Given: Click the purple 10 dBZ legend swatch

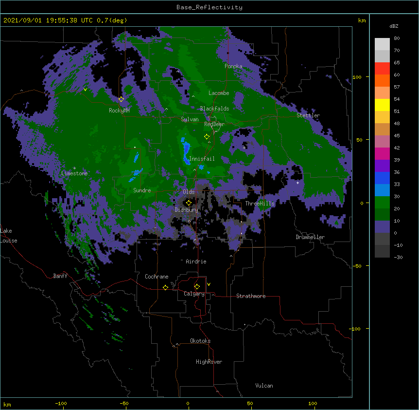Looking at the screenshot, I should 382,227.
